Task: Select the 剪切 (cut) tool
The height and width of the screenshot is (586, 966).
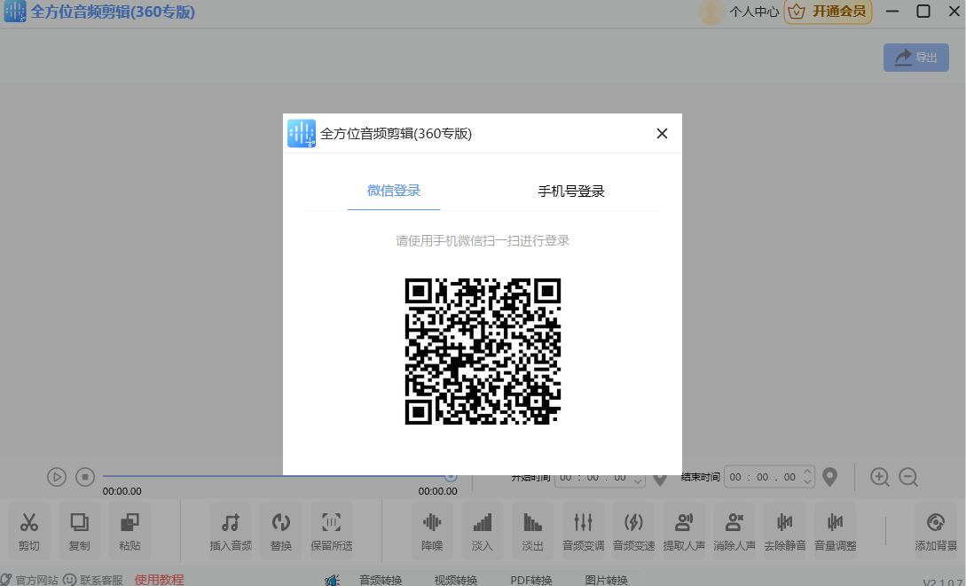Action: coord(28,530)
